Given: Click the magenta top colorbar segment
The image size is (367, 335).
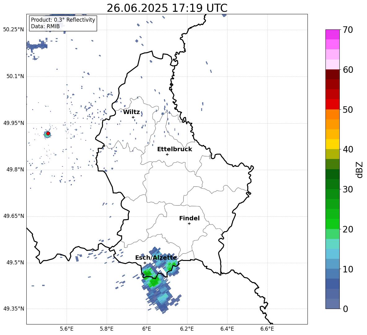Looking at the screenshot, I should [x=332, y=34].
